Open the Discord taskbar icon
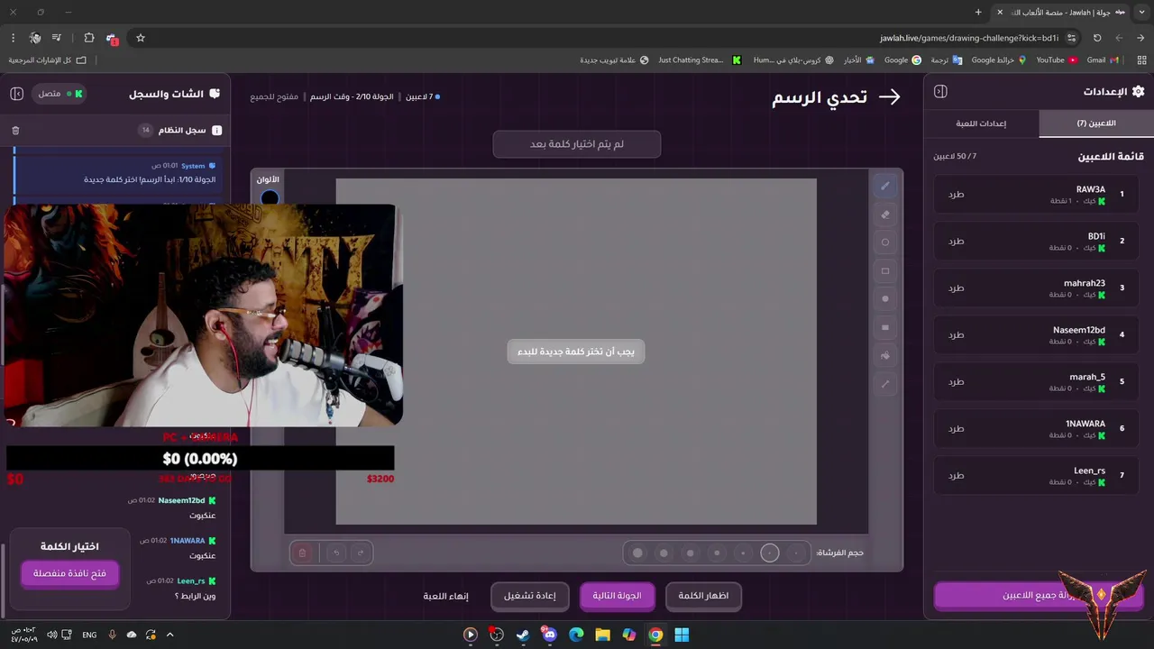 550,635
